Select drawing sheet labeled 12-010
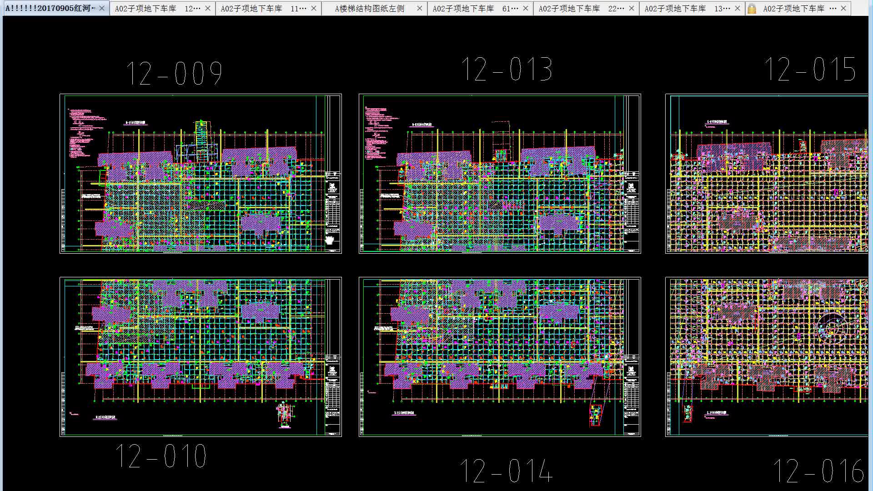 (x=200, y=357)
